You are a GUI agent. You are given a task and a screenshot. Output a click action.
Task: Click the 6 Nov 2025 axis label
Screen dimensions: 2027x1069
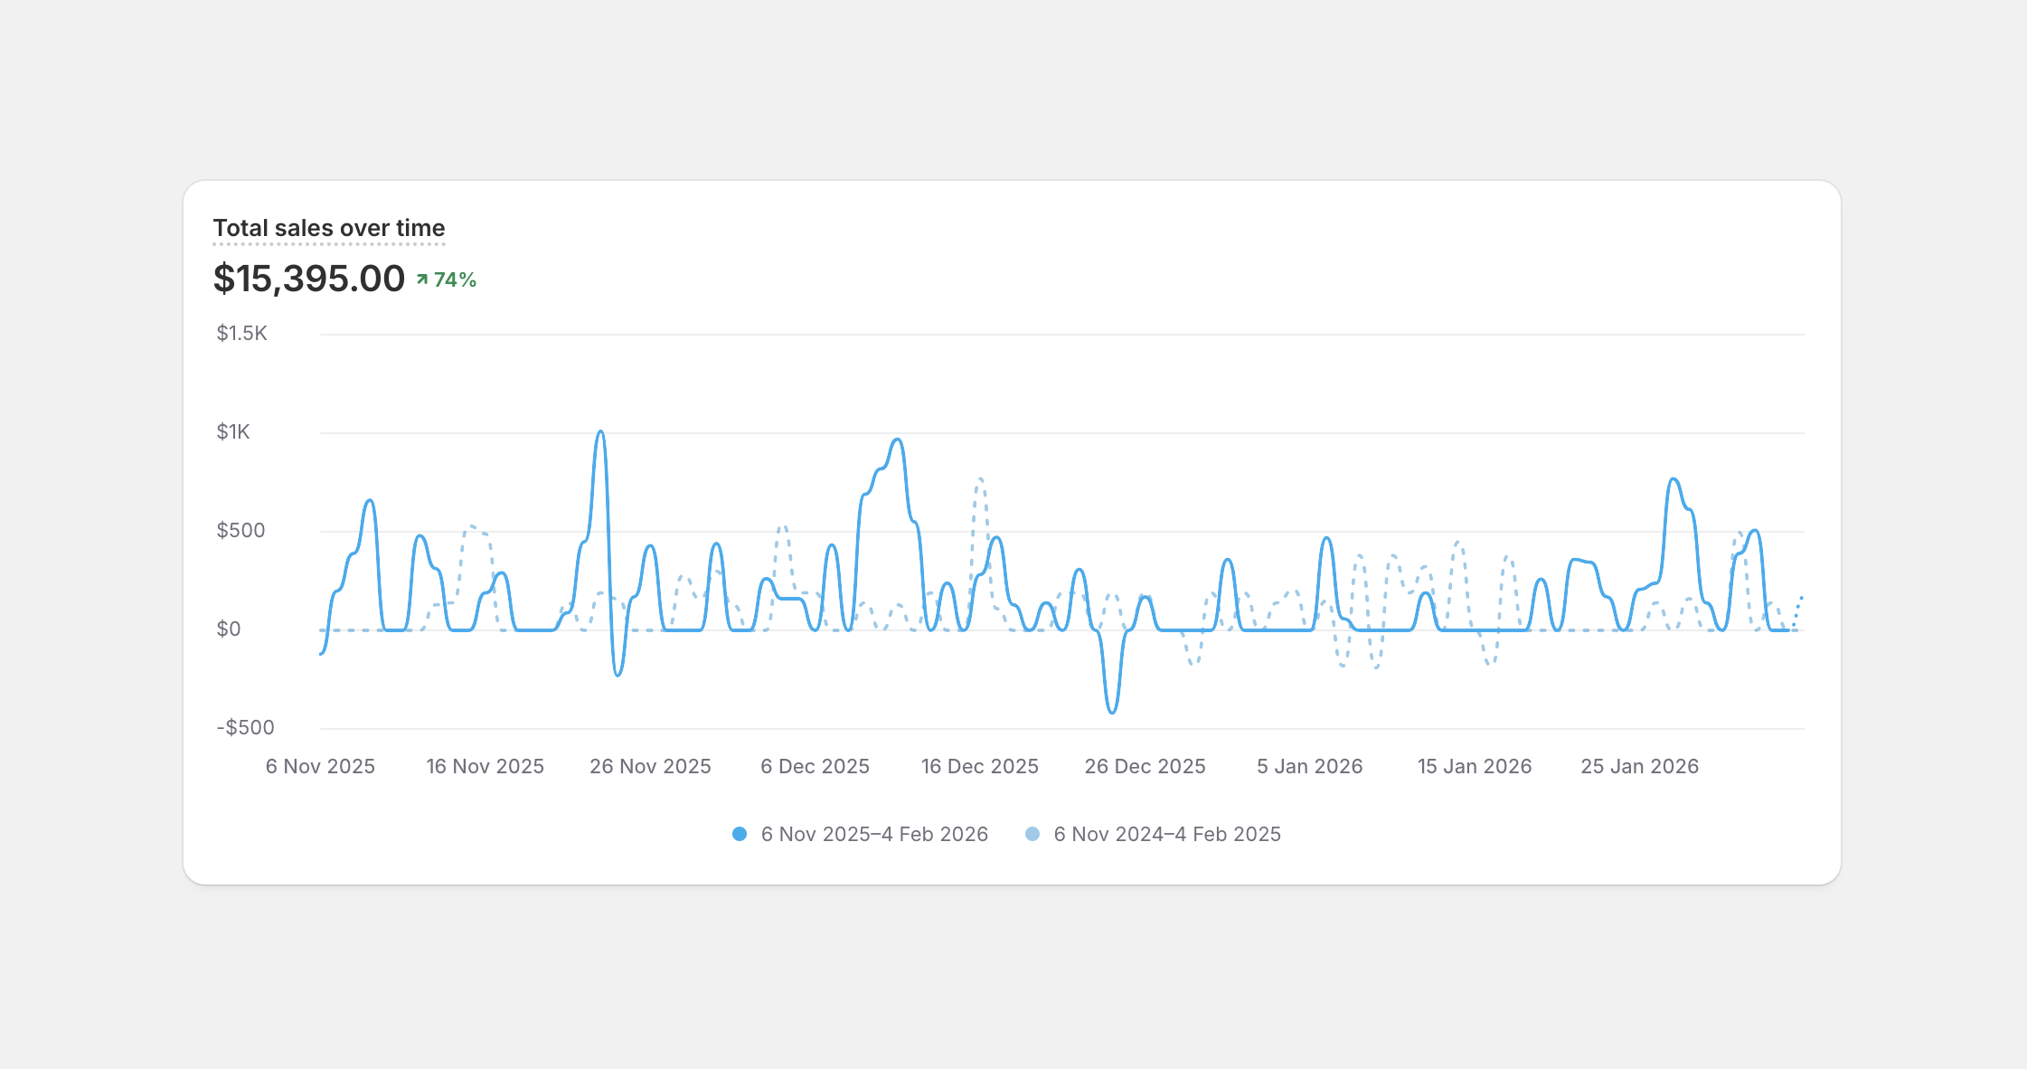[320, 766]
